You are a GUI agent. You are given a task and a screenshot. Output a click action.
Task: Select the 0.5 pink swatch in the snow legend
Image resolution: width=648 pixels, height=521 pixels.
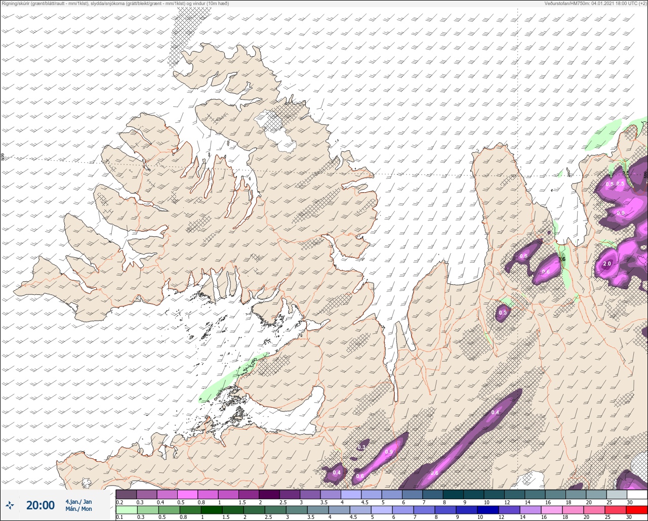[187, 494]
